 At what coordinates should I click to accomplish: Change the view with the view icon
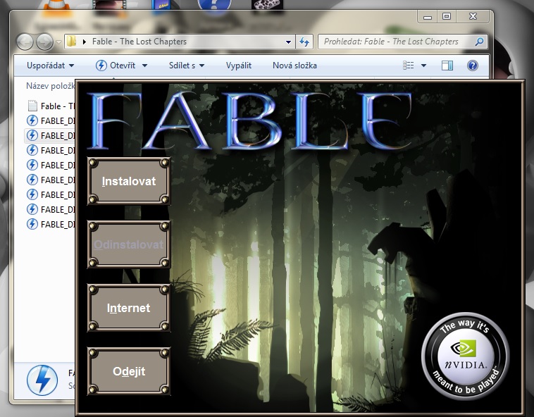[x=409, y=65]
